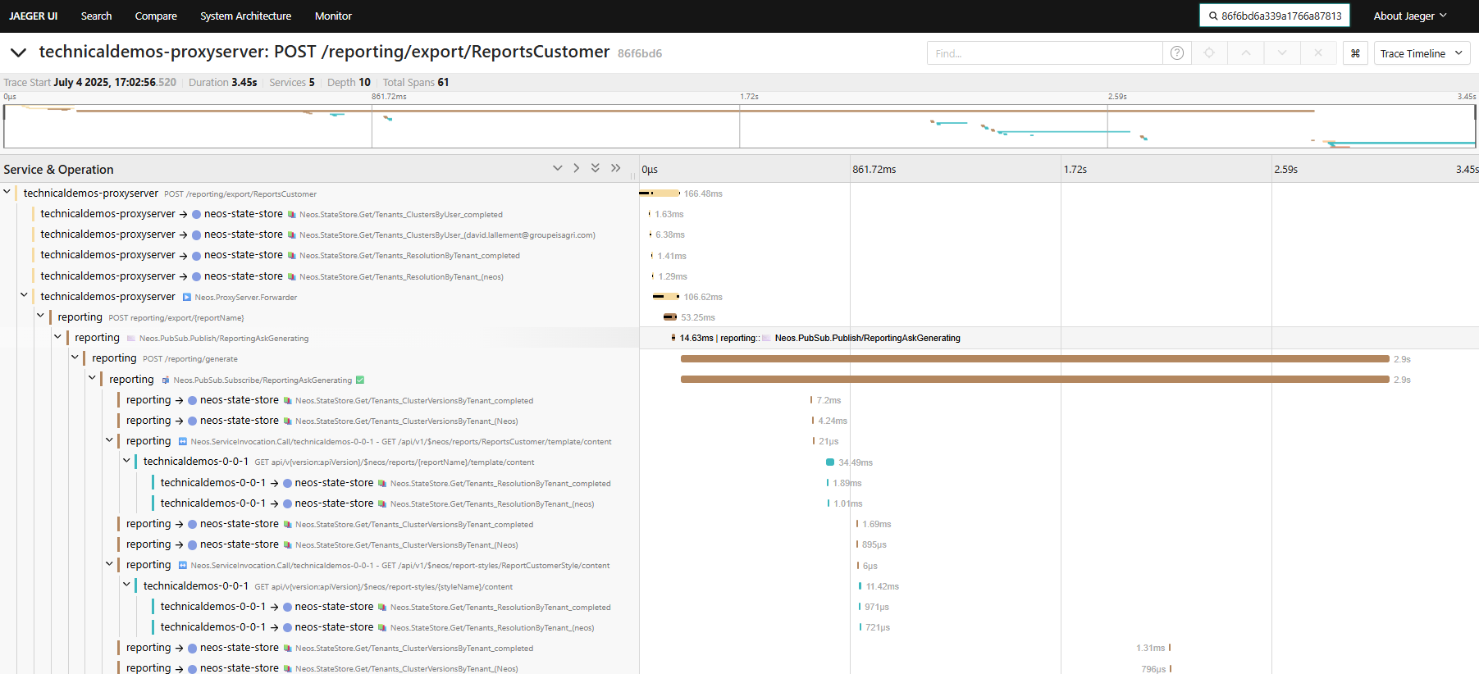Viewport: 1479px width, 674px height.
Task: Open the About Jaeger menu
Action: [x=1410, y=16]
